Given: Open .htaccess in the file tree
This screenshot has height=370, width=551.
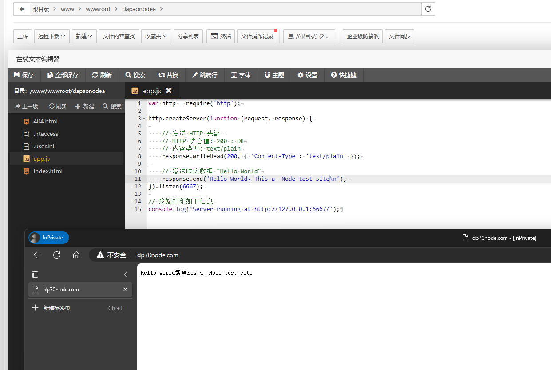Looking at the screenshot, I should [66, 134].
